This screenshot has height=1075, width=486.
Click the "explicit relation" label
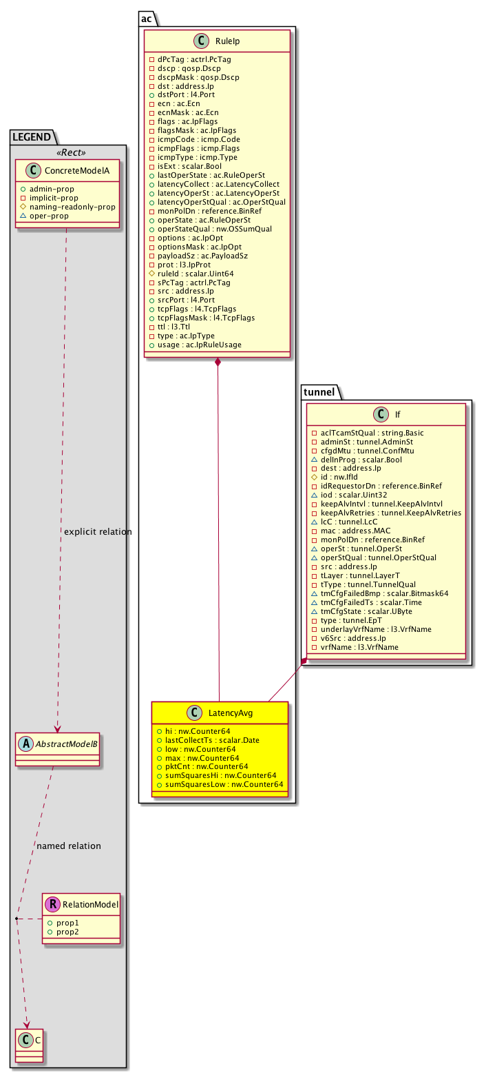click(97, 532)
